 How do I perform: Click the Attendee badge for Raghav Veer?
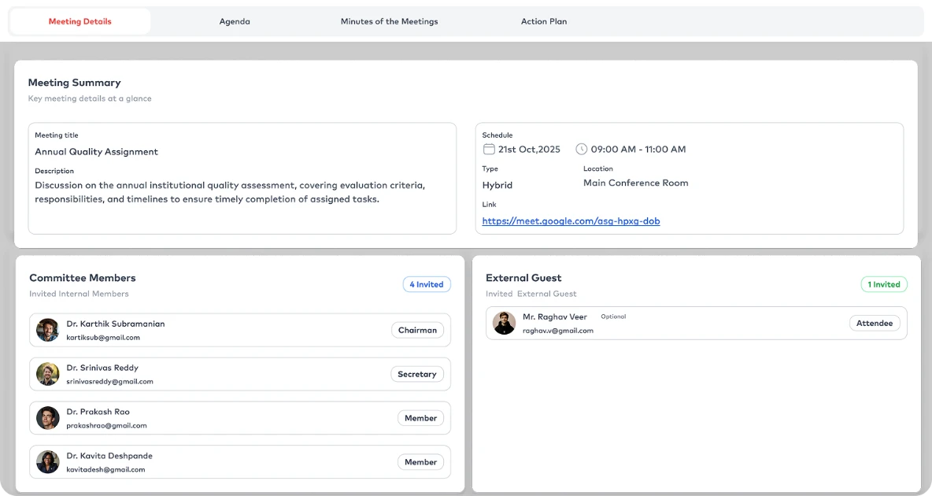pyautogui.click(x=875, y=324)
